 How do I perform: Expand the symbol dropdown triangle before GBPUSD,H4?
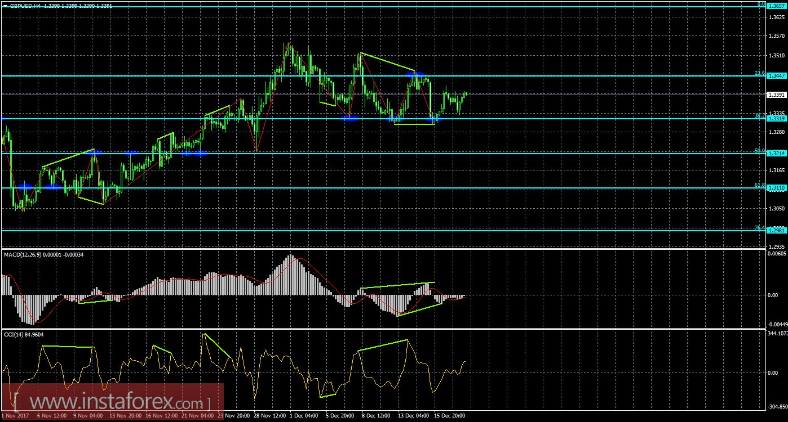coord(6,5)
